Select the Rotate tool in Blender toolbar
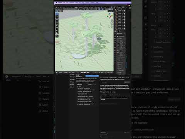 57,22
